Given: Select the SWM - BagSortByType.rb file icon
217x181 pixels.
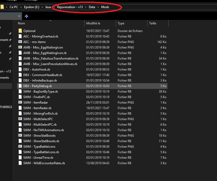Looking at the screenshot, I should pos(20,91).
